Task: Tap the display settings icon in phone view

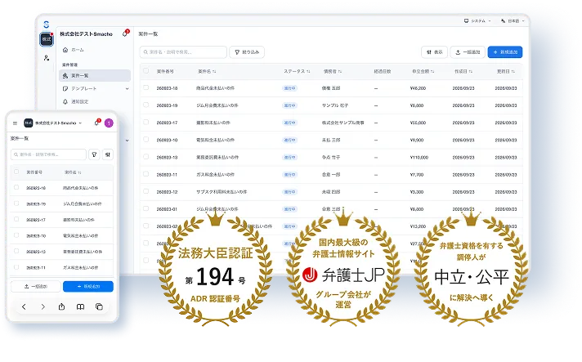Action: pos(108,154)
